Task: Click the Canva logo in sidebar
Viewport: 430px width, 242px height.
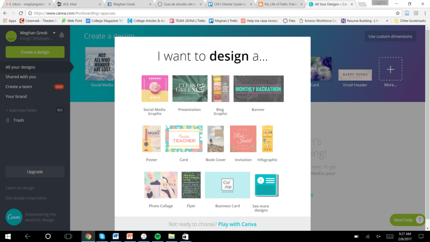Action: tap(14, 217)
